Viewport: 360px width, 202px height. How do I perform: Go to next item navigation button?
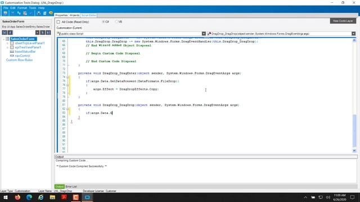[x=43, y=33]
